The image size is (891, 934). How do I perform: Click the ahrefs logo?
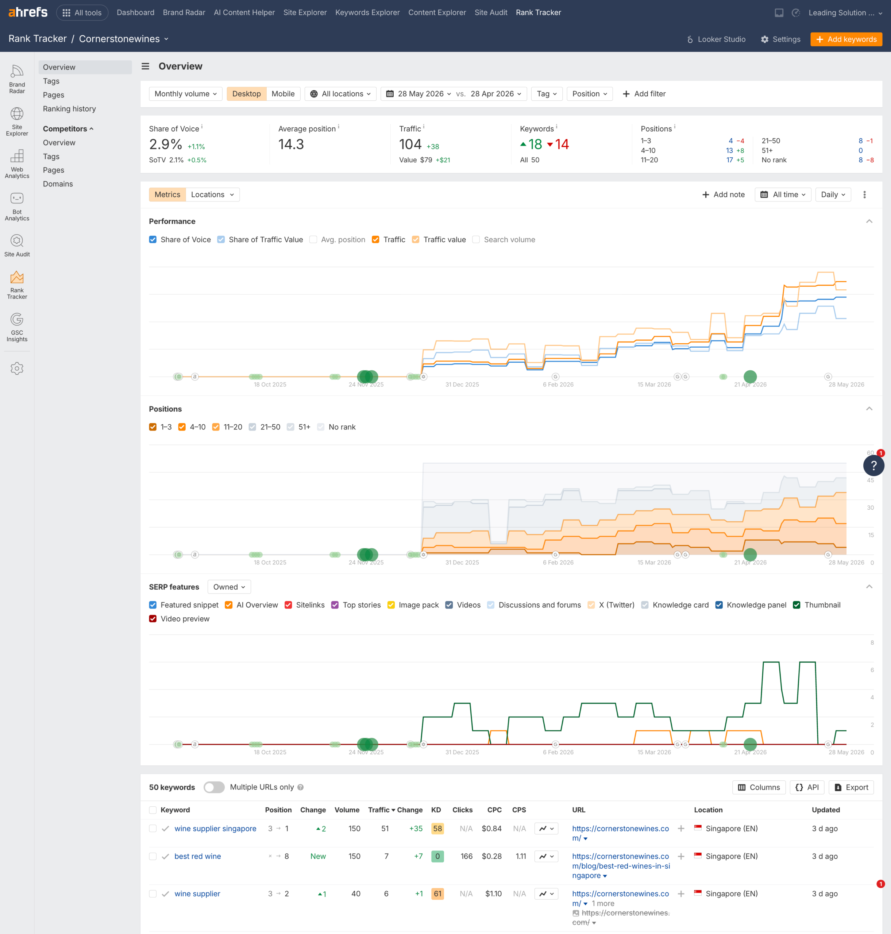(28, 12)
